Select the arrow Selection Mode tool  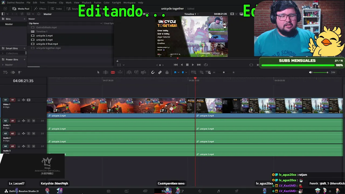pos(98,72)
